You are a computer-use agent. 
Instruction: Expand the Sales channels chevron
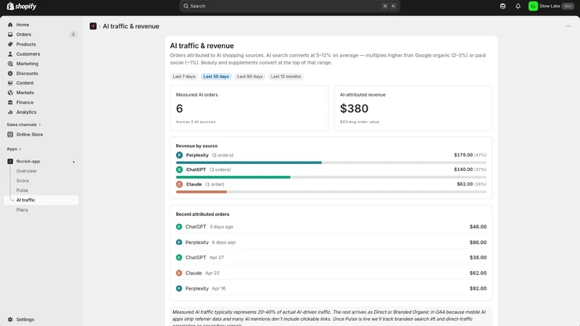click(x=40, y=125)
